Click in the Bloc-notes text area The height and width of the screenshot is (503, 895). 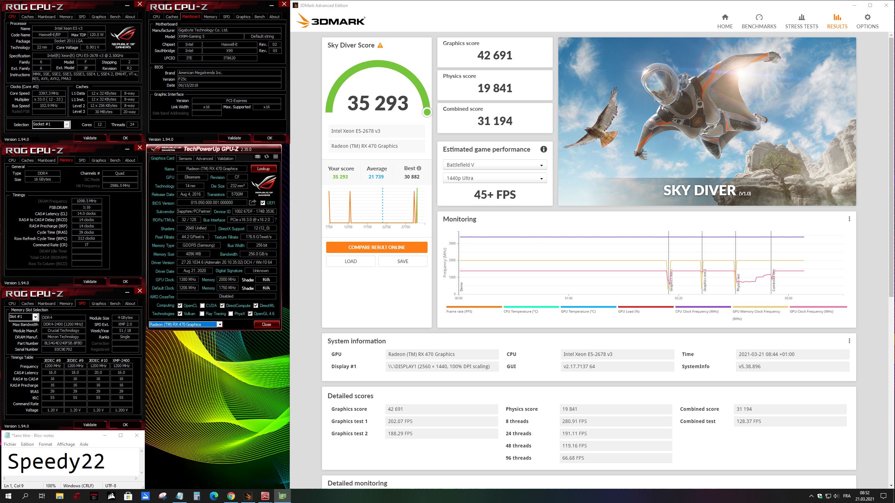click(x=71, y=461)
